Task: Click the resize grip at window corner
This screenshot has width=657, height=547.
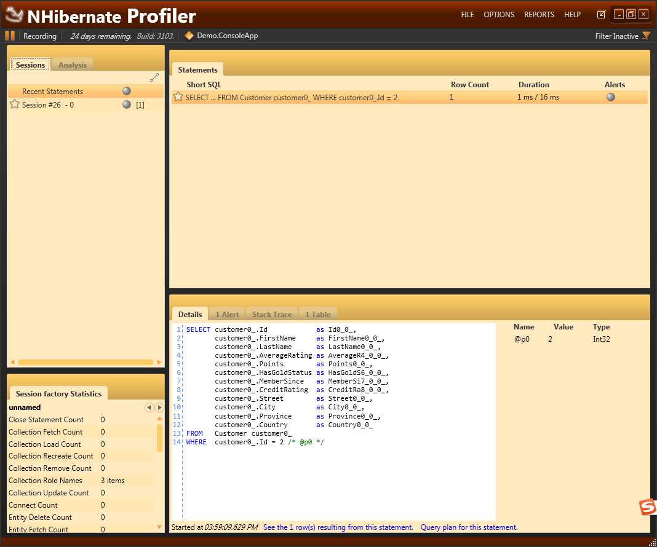Action: [x=652, y=543]
